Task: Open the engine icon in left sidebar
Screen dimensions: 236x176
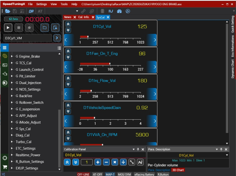Action: (5, 74)
